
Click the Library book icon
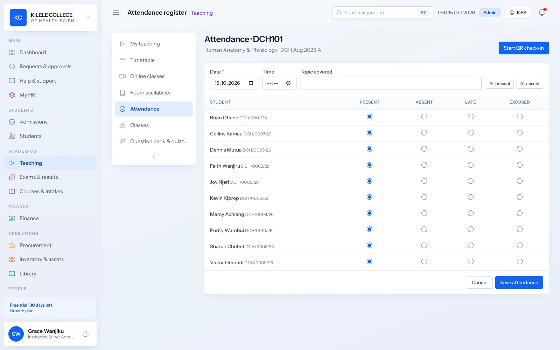pyautogui.click(x=12, y=274)
